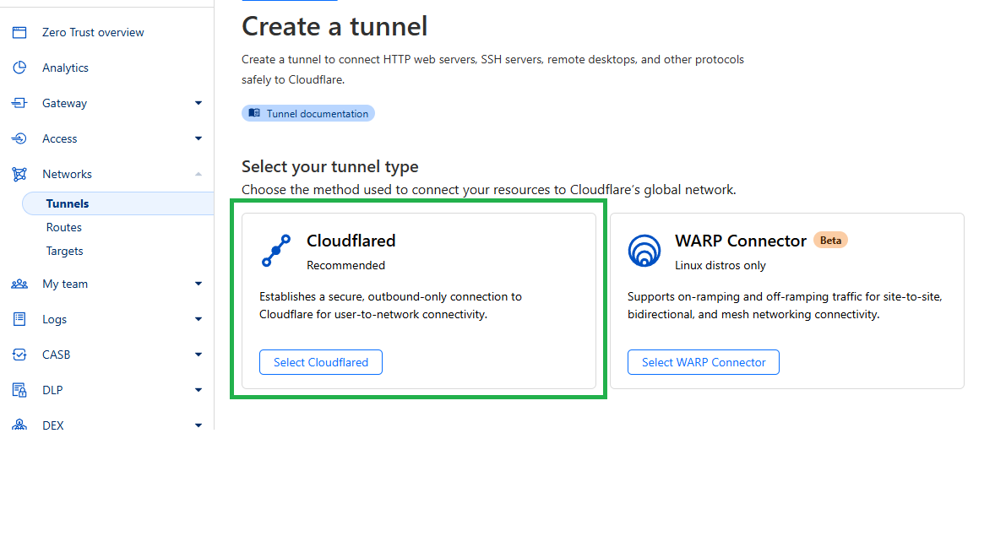Expand the Logs menu arrow
This screenshot has width=995, height=547.
coord(198,319)
